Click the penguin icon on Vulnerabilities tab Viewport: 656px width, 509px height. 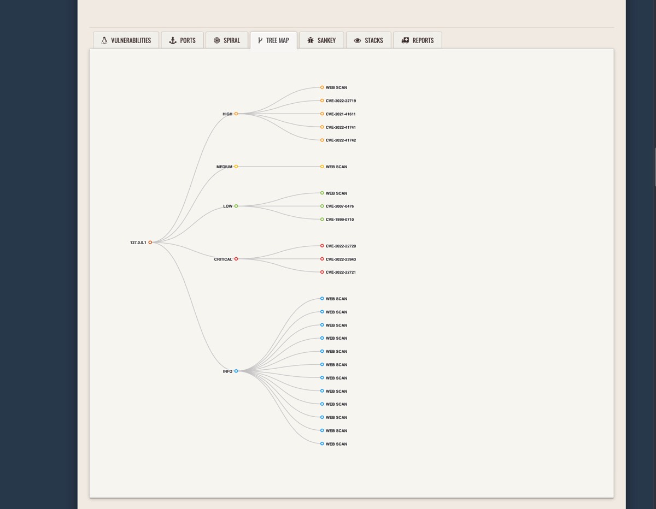pyautogui.click(x=104, y=40)
